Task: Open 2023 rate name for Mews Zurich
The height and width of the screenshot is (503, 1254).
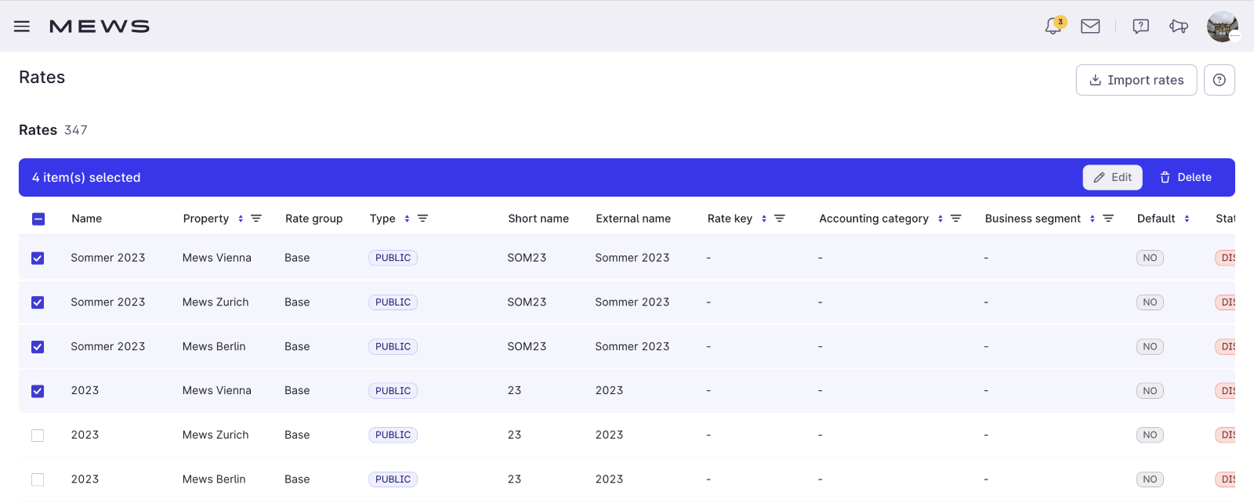Action: pyautogui.click(x=85, y=435)
